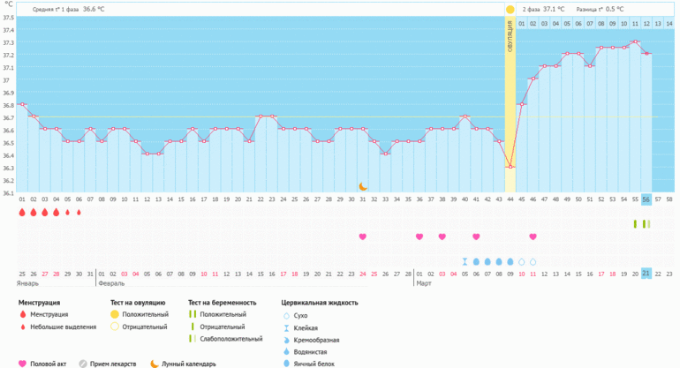680x368 pixels.
Task: Select the highlighted cycle day 56 cell
Action: 646,199
